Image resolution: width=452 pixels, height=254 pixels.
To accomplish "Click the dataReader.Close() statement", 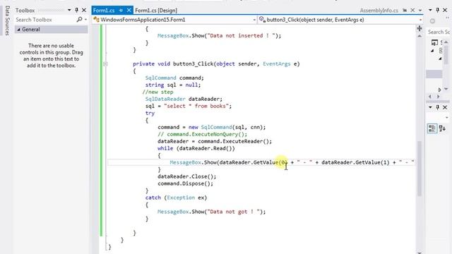I will point(186,176).
